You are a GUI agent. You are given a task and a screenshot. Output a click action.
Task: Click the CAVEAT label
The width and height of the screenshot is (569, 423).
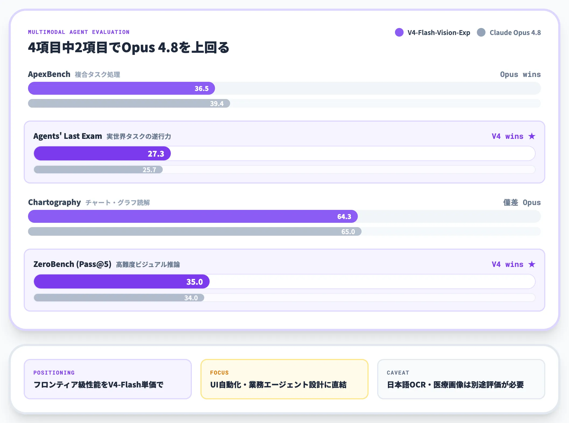(398, 373)
